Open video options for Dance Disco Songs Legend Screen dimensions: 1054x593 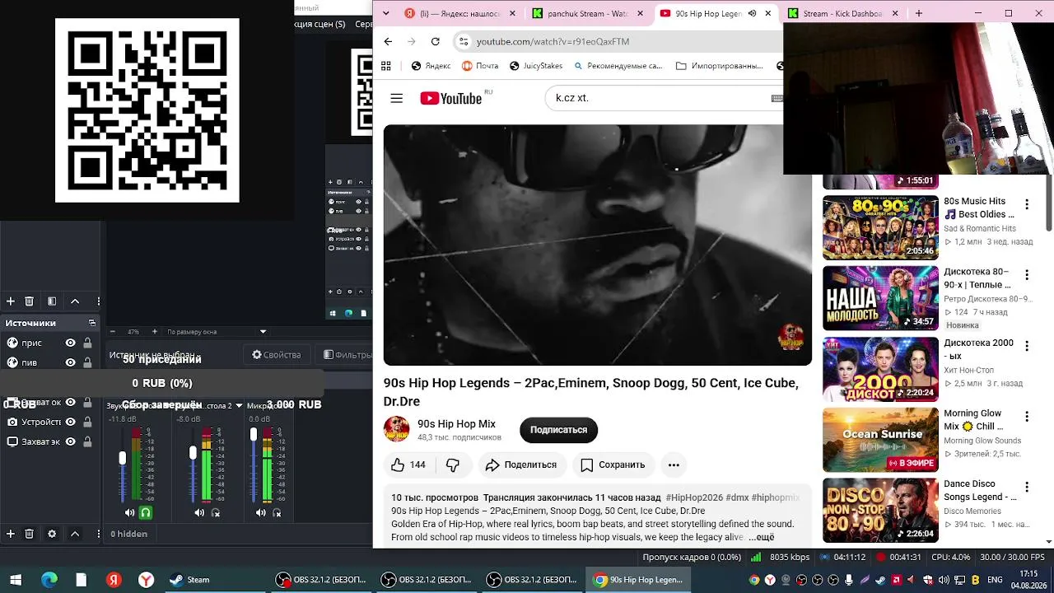click(x=1027, y=488)
